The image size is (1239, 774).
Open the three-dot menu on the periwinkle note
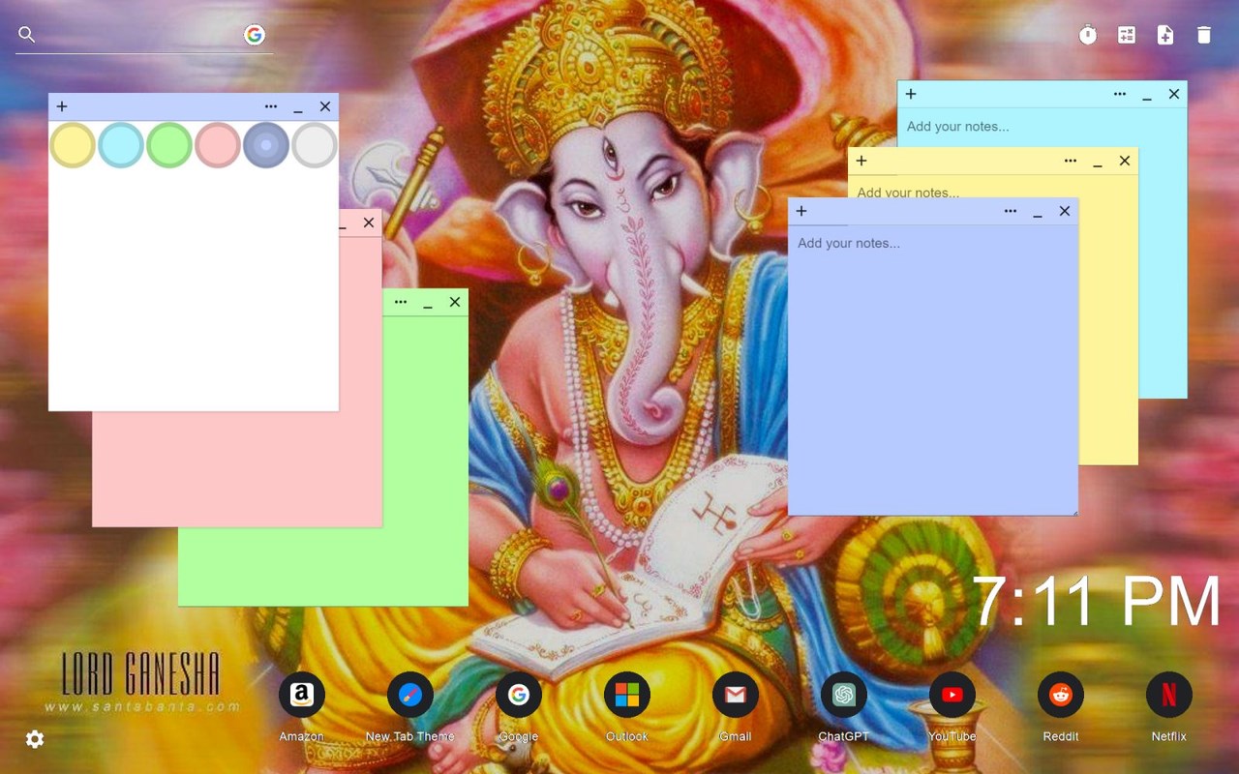1011,211
